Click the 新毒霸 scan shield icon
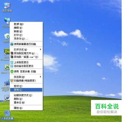The width and height of the screenshot is (130, 122). coord(12,44)
